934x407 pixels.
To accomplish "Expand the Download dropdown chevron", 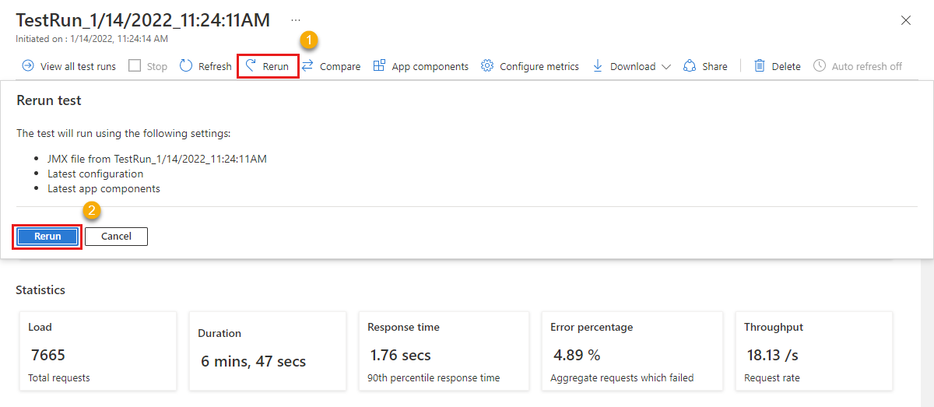I will [666, 67].
